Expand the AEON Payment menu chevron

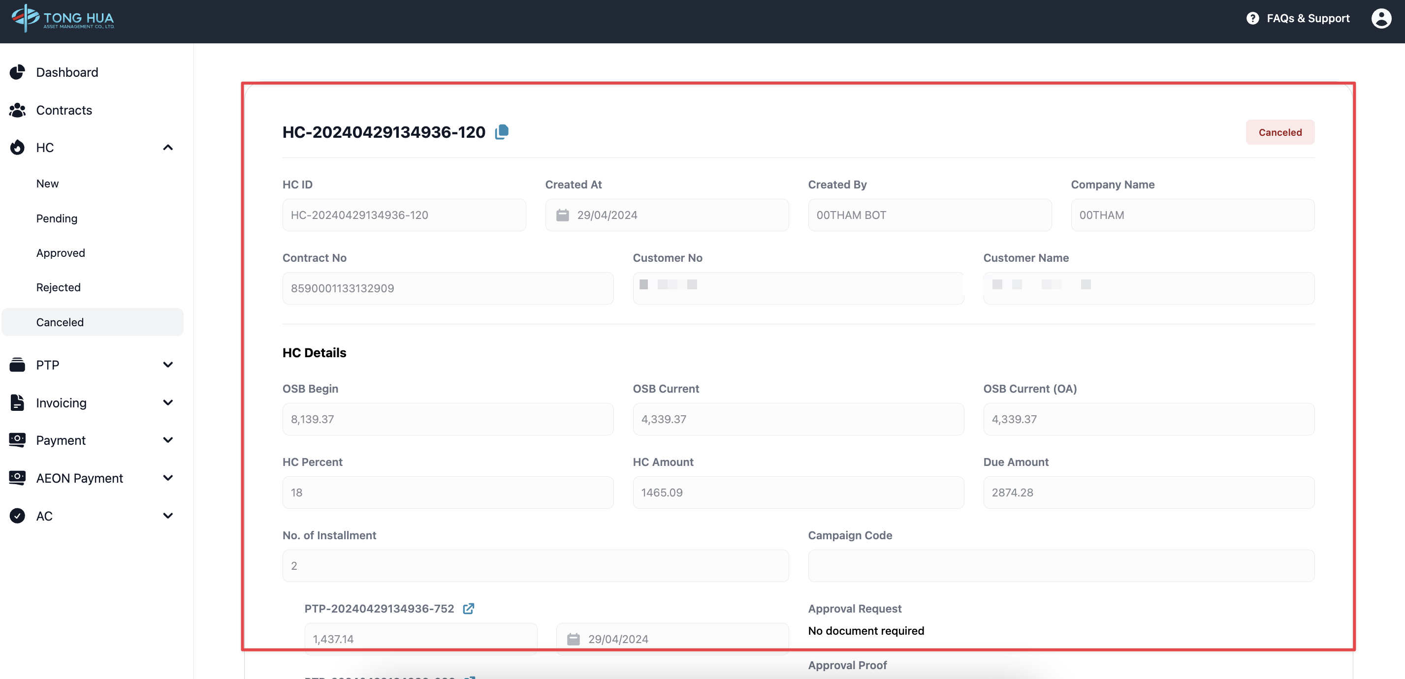click(x=168, y=478)
